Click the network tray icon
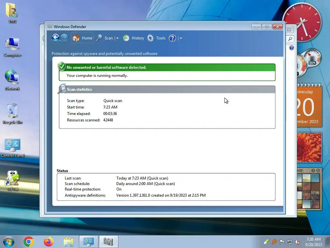 click(290, 242)
